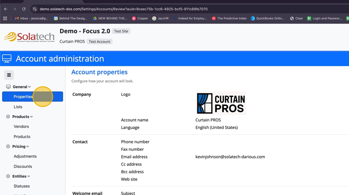Open Adjustments in the sidebar
Viewport: 349px width, 195px height.
[25, 156]
